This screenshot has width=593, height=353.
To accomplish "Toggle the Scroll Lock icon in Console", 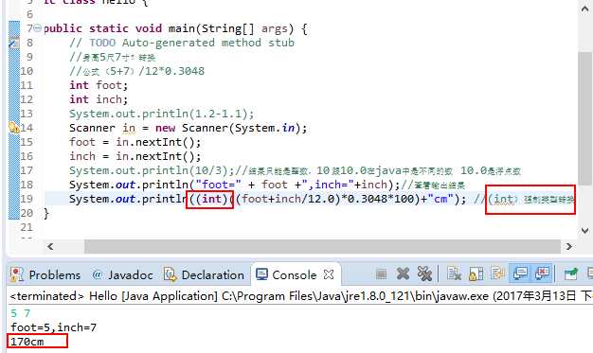I will (x=476, y=274).
